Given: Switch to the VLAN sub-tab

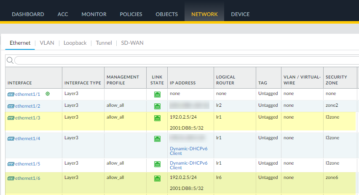Looking at the screenshot, I should (47, 43).
